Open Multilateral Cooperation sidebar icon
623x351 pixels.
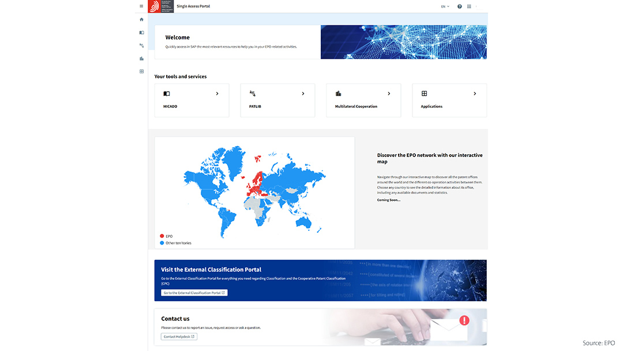click(141, 58)
